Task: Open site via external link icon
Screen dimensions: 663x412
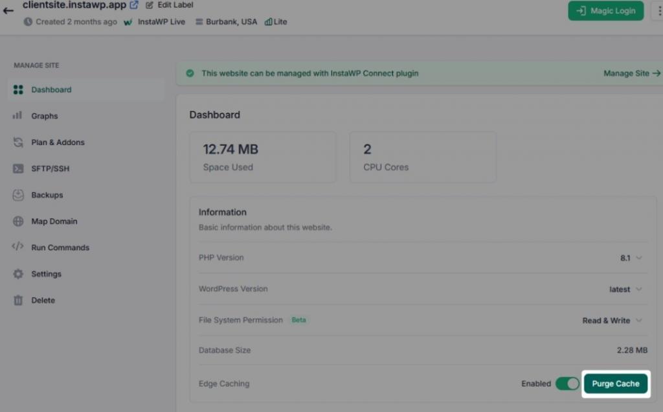Action: 134,5
